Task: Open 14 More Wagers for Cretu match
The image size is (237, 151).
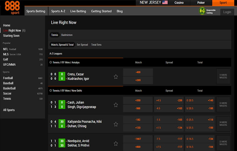Action: tap(223, 76)
